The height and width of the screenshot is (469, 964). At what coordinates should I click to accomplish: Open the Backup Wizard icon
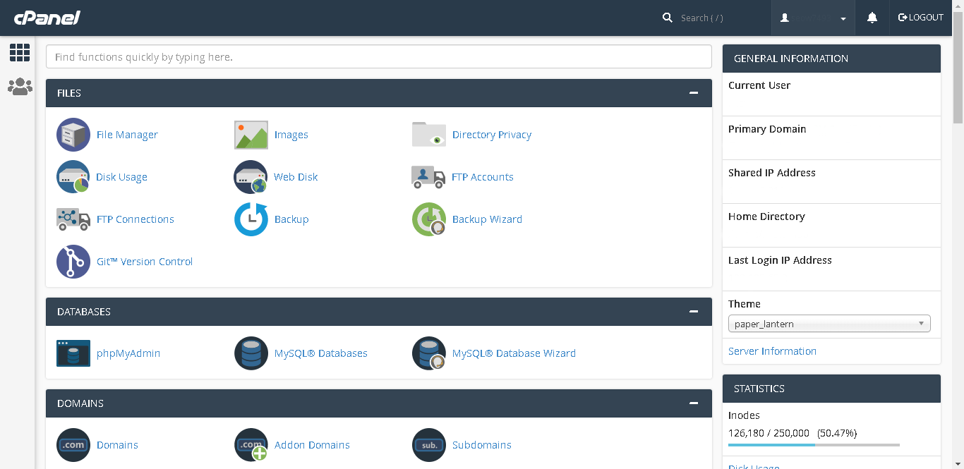point(429,219)
